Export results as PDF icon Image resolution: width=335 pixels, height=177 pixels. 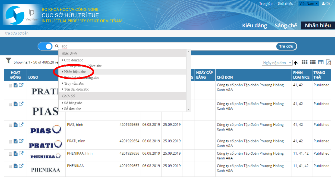click(x=328, y=62)
